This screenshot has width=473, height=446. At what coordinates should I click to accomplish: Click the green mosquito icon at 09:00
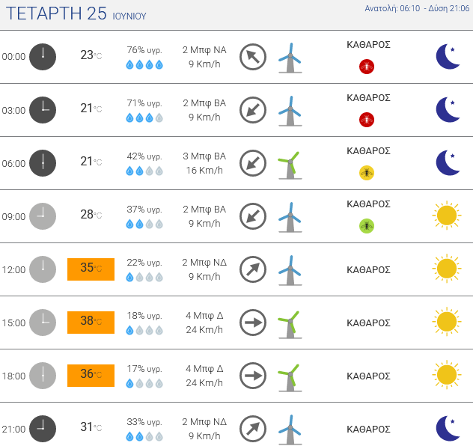367,225
